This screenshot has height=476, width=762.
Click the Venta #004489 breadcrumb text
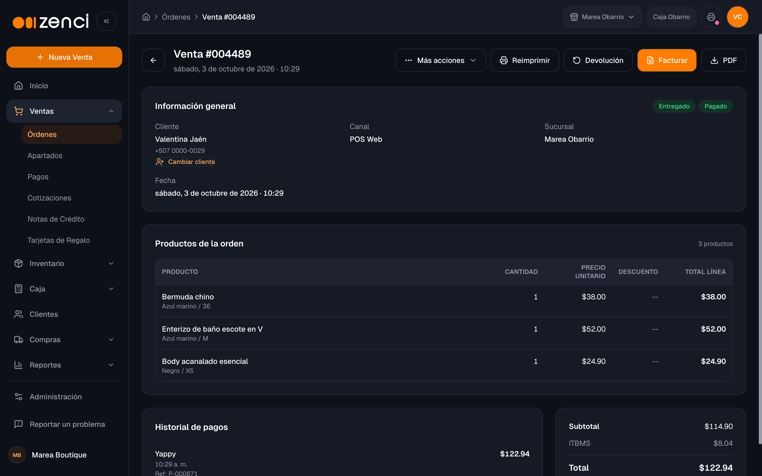229,17
